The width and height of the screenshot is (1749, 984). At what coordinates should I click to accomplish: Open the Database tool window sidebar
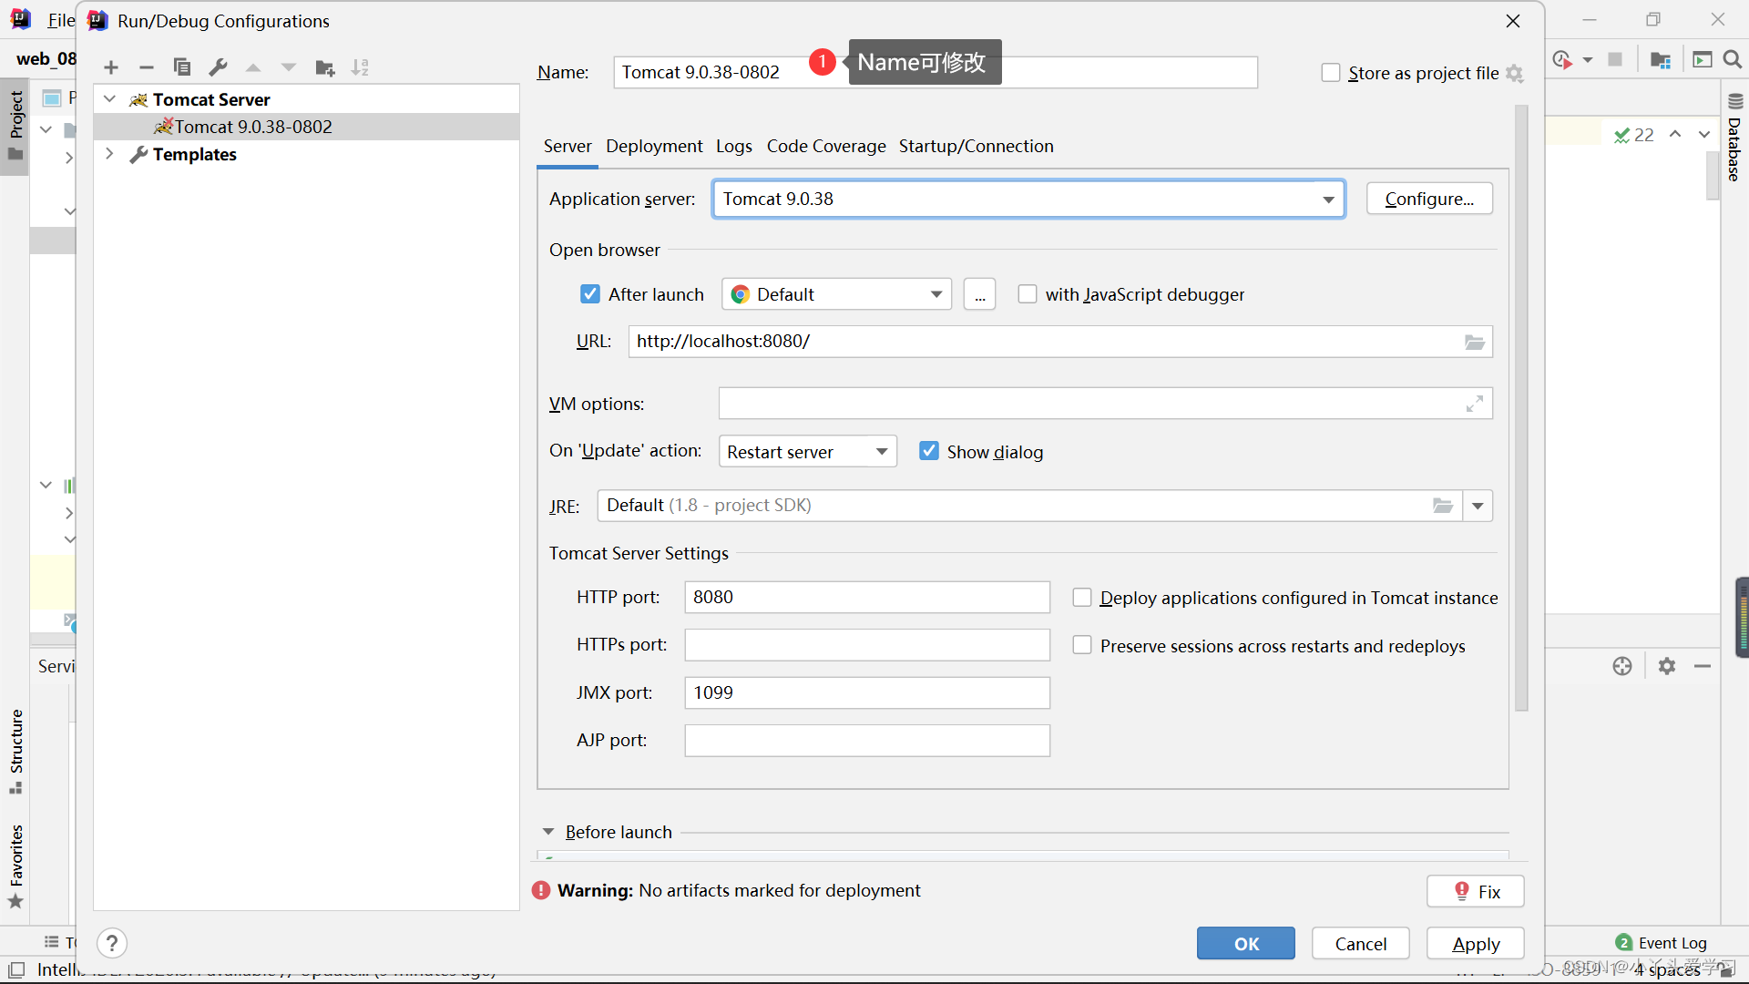click(x=1734, y=138)
